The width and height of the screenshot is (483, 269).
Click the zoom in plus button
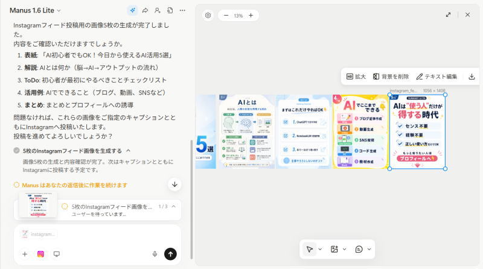click(x=251, y=15)
